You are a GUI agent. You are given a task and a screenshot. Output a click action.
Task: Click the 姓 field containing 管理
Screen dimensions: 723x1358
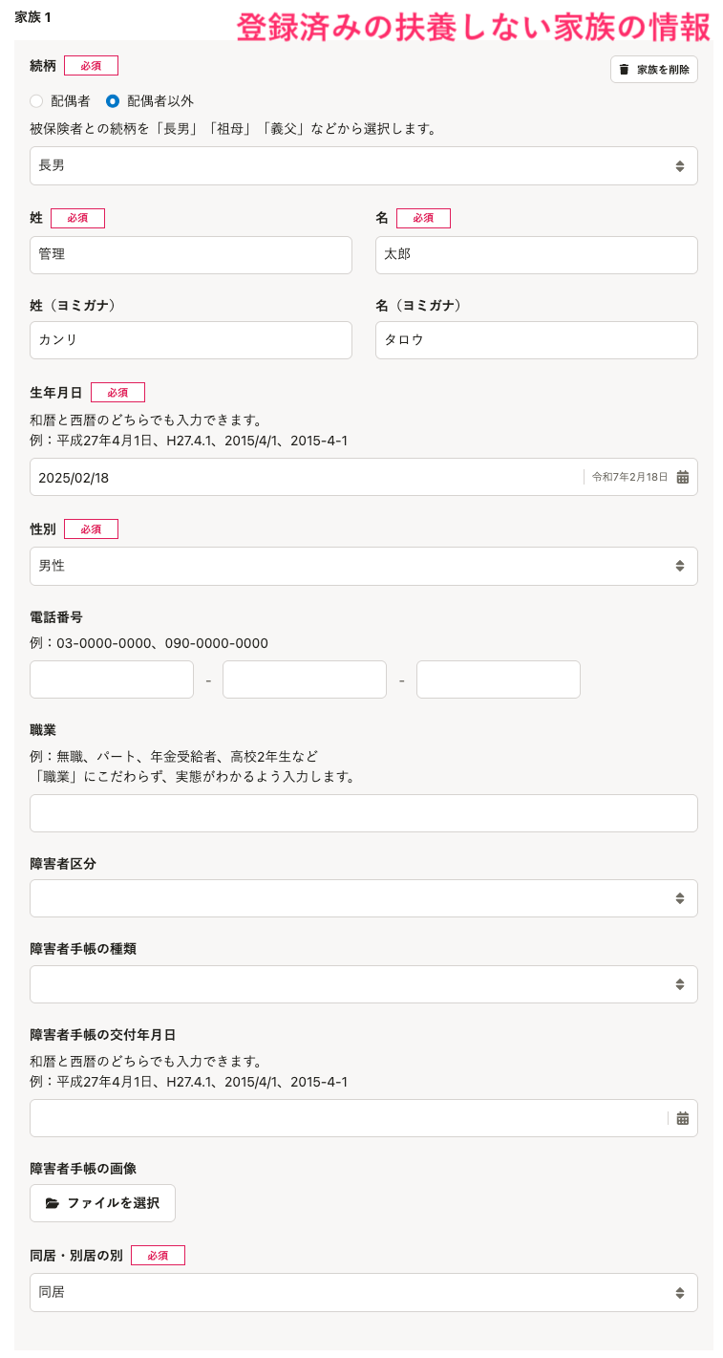tap(191, 255)
